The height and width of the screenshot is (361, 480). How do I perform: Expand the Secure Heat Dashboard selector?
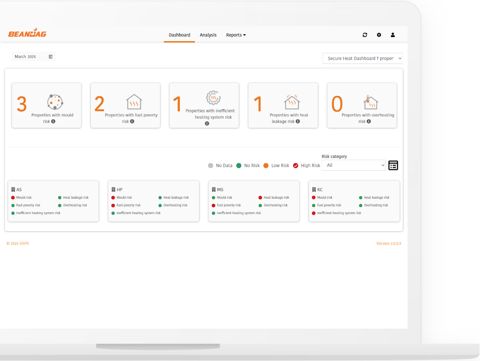click(x=362, y=58)
